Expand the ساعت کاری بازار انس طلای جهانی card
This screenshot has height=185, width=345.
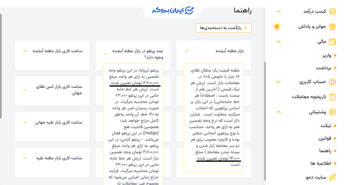pyautogui.click(x=25, y=90)
